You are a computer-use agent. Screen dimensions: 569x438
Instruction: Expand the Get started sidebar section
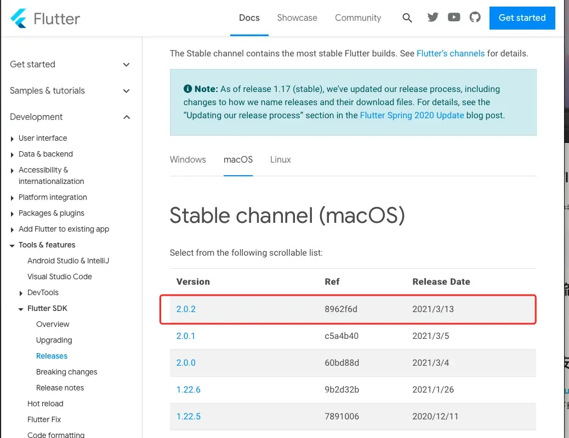tap(127, 65)
